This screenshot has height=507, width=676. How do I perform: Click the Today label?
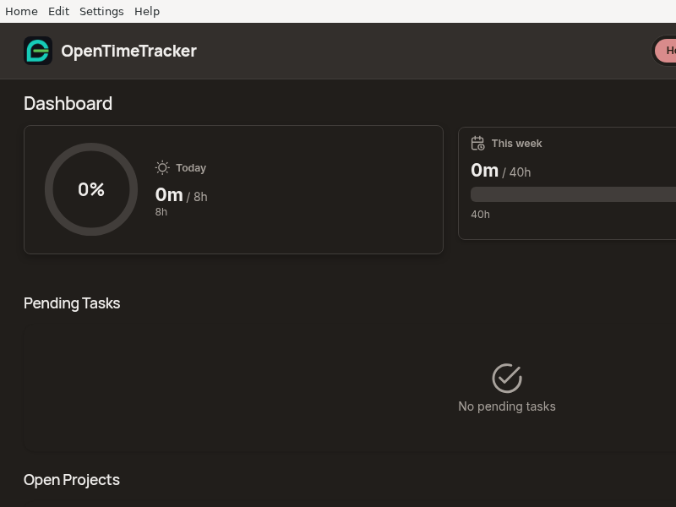[191, 168]
